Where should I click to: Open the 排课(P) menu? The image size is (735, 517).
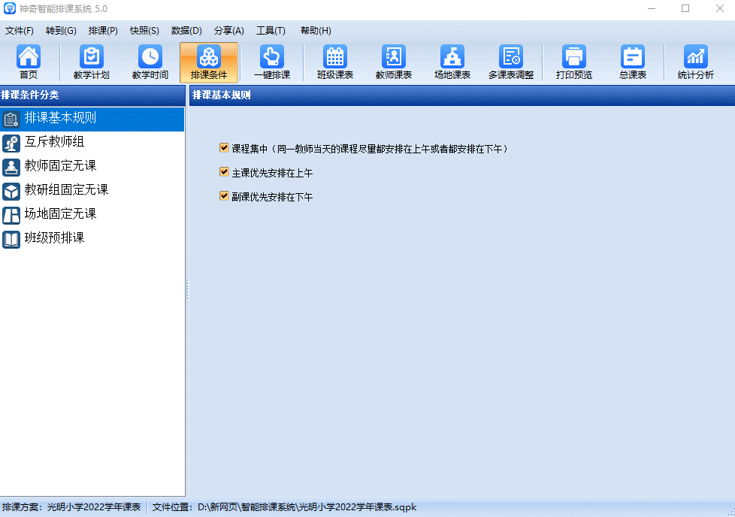click(103, 31)
